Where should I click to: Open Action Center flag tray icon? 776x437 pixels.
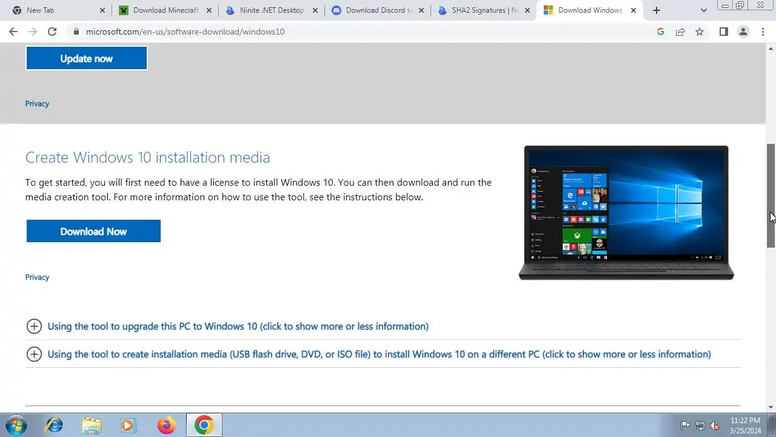[686, 425]
